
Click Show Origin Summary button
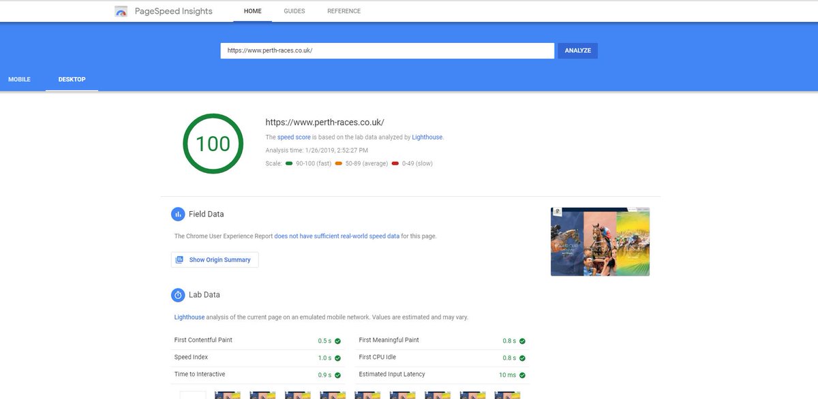pos(215,259)
